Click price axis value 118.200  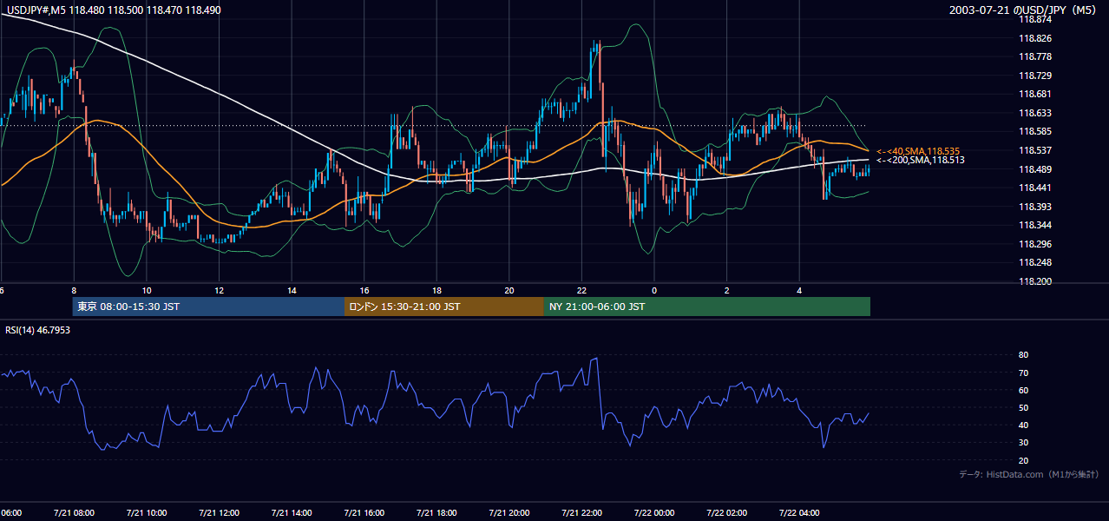(1034, 281)
